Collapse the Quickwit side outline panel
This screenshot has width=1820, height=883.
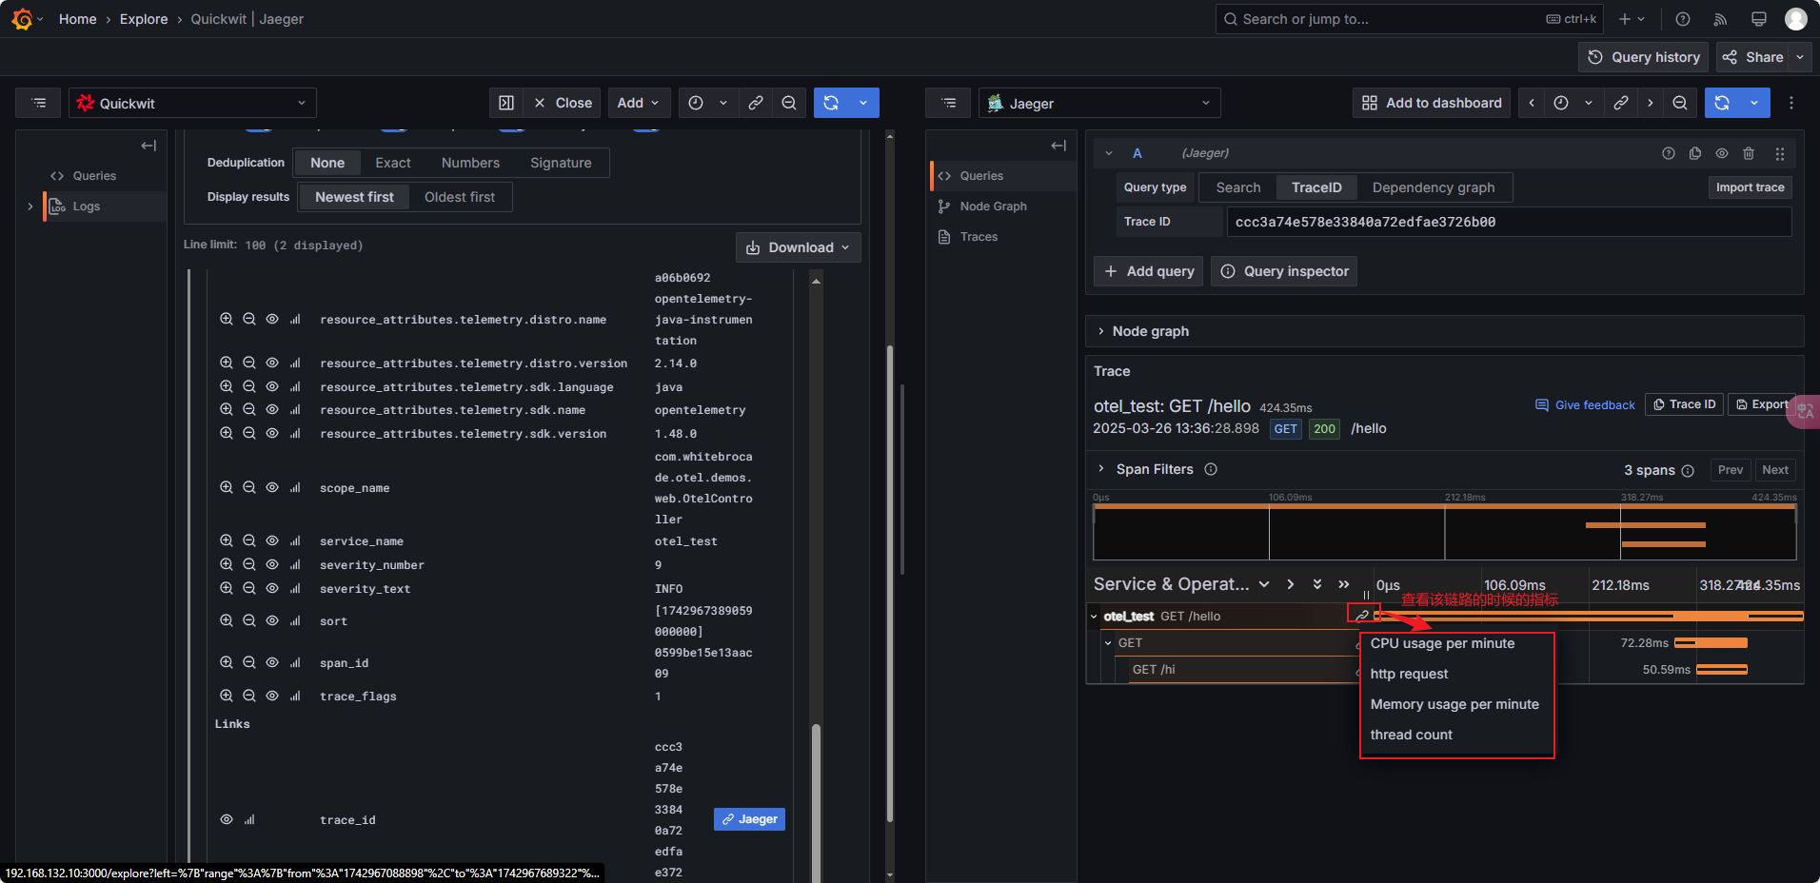[x=148, y=146]
